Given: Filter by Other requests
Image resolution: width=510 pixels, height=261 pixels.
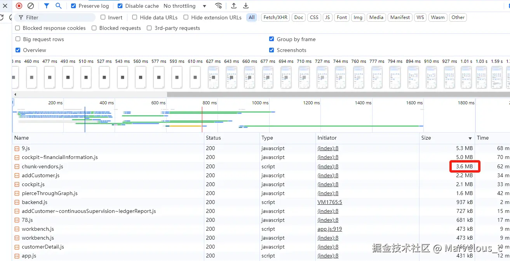Looking at the screenshot, I should pos(458,17).
